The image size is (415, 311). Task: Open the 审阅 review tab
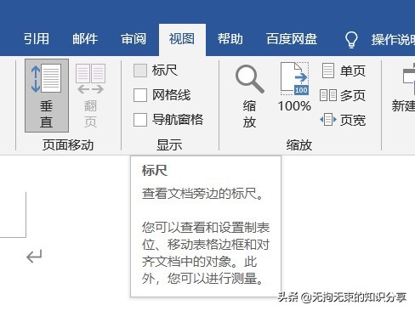point(134,39)
